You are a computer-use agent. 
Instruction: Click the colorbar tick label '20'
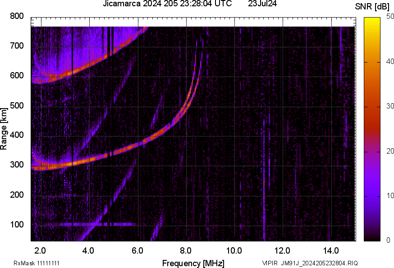(x=390, y=151)
